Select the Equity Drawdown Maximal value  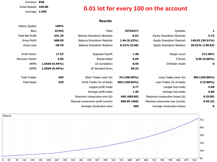click(x=202, y=40)
